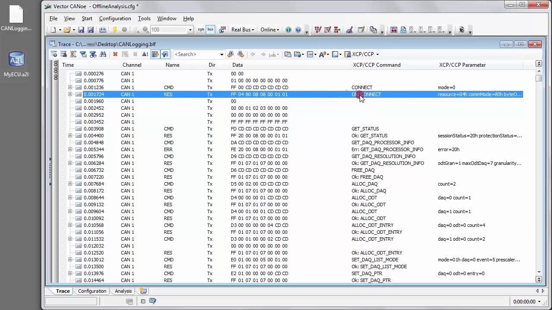Click the Save configuration disk icon
Viewport: 552px width, 310px height.
coord(81,30)
